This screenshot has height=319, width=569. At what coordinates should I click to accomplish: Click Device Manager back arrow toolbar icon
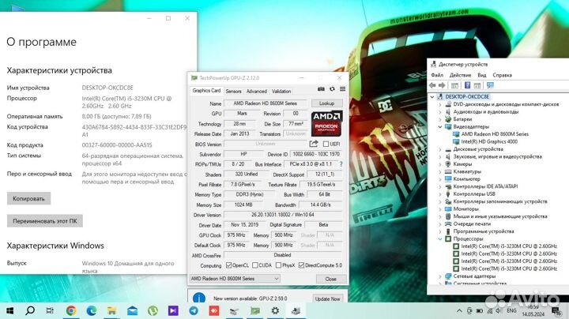point(432,85)
